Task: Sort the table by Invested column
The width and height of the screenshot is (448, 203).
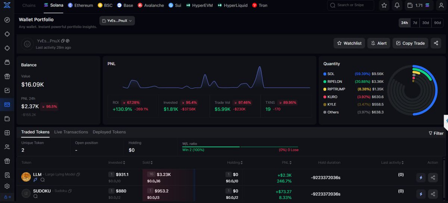Action: [117, 163]
